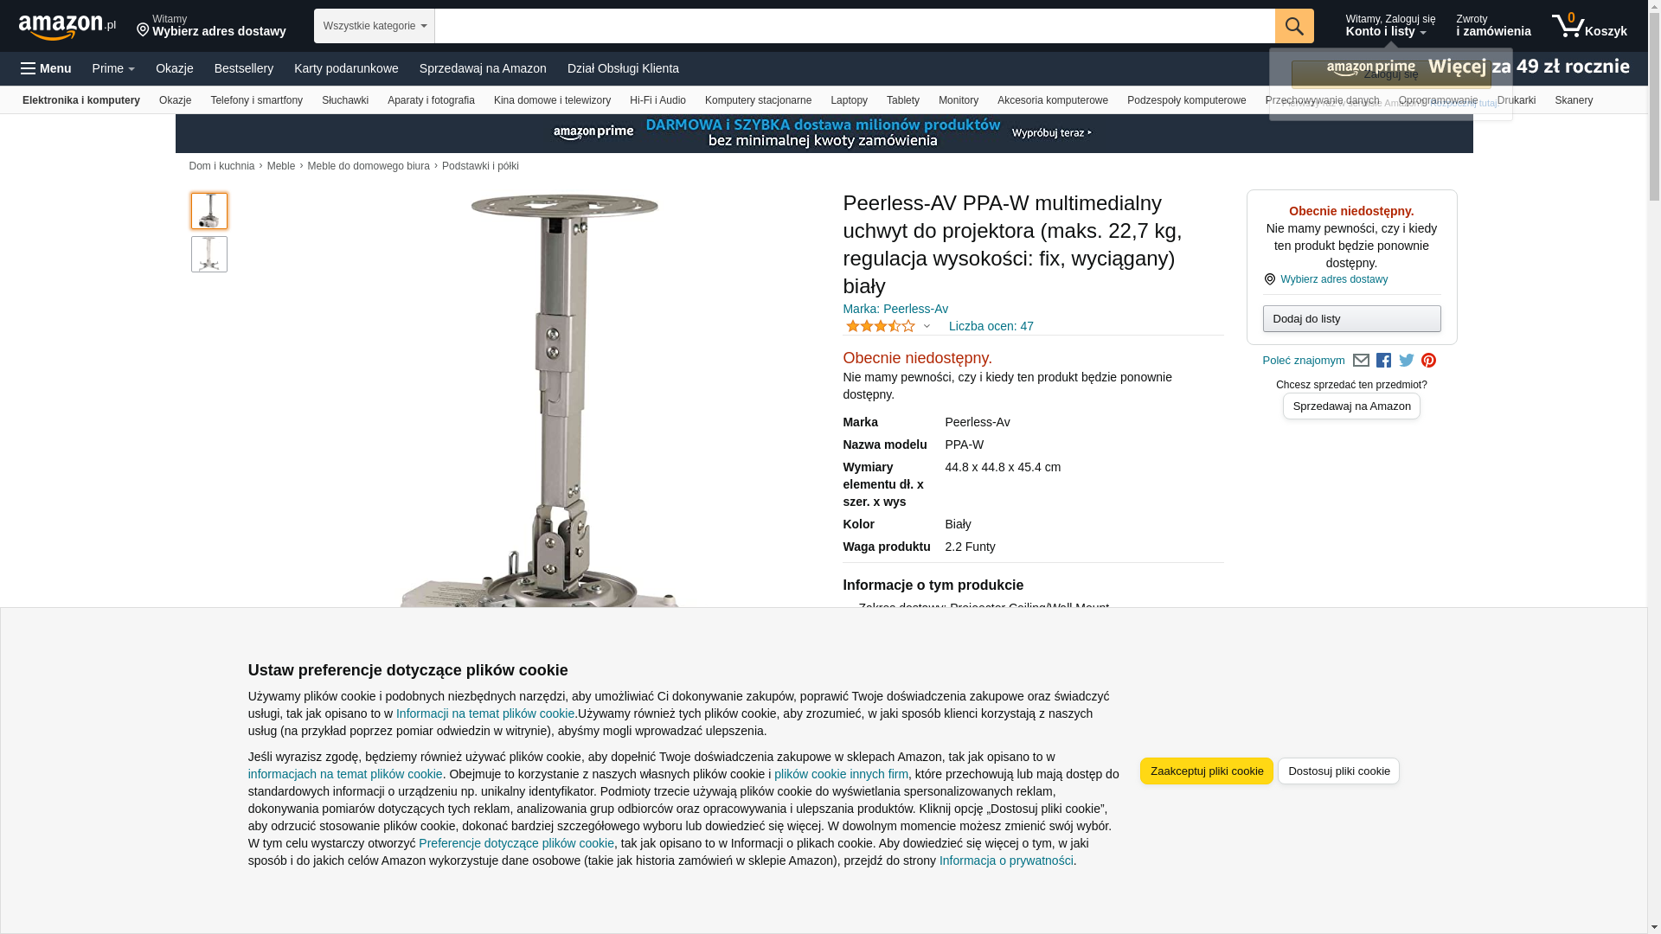1661x934 pixels.
Task: Click into the Amazon search field
Action: coord(855,26)
